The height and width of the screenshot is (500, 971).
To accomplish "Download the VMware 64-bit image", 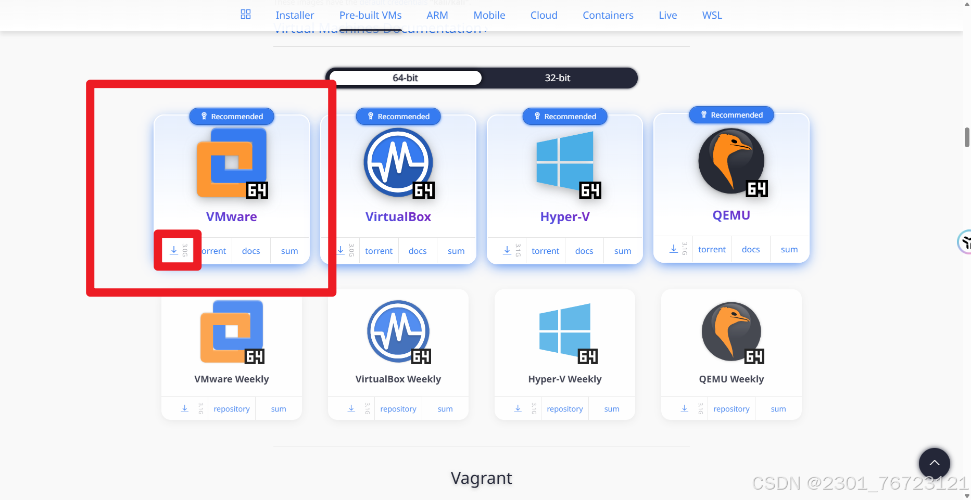I will [174, 250].
